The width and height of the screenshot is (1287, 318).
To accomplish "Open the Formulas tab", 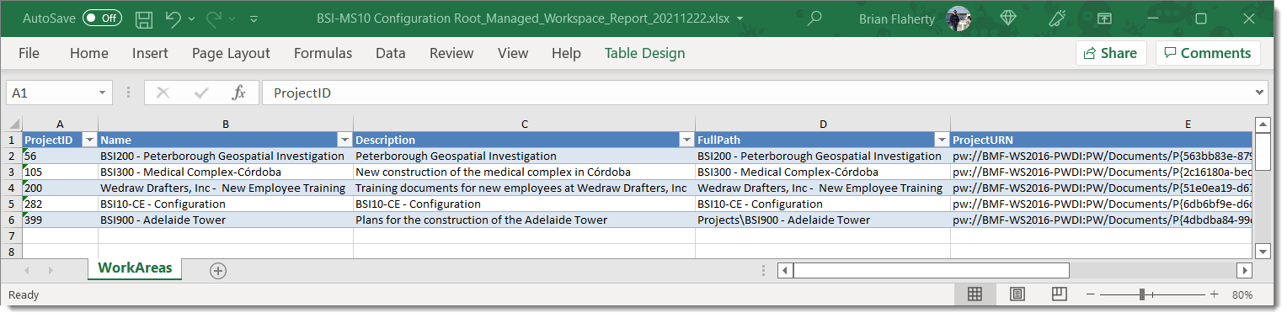I will tap(323, 53).
